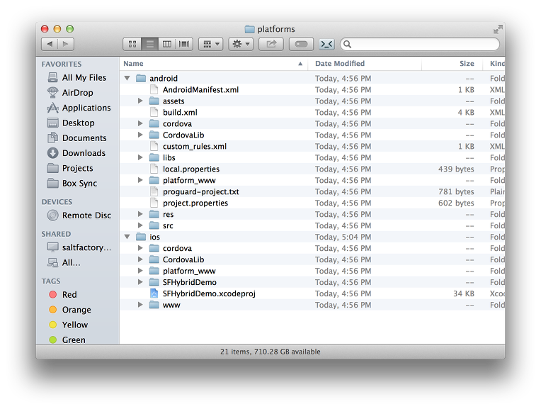The height and width of the screenshot is (409, 541).
Task: Open the Action gear dropdown menu
Action: pos(241,44)
